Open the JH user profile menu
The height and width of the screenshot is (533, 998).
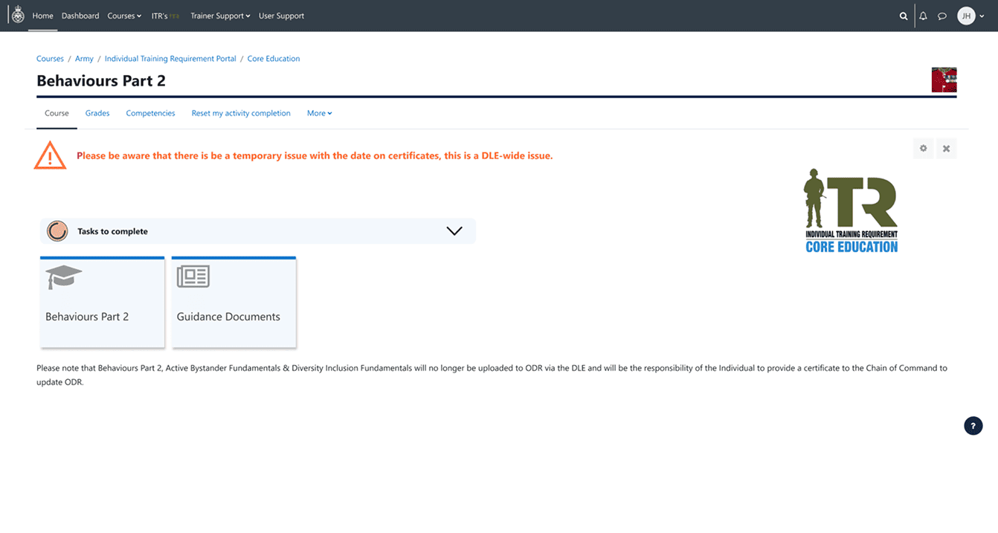tap(970, 16)
